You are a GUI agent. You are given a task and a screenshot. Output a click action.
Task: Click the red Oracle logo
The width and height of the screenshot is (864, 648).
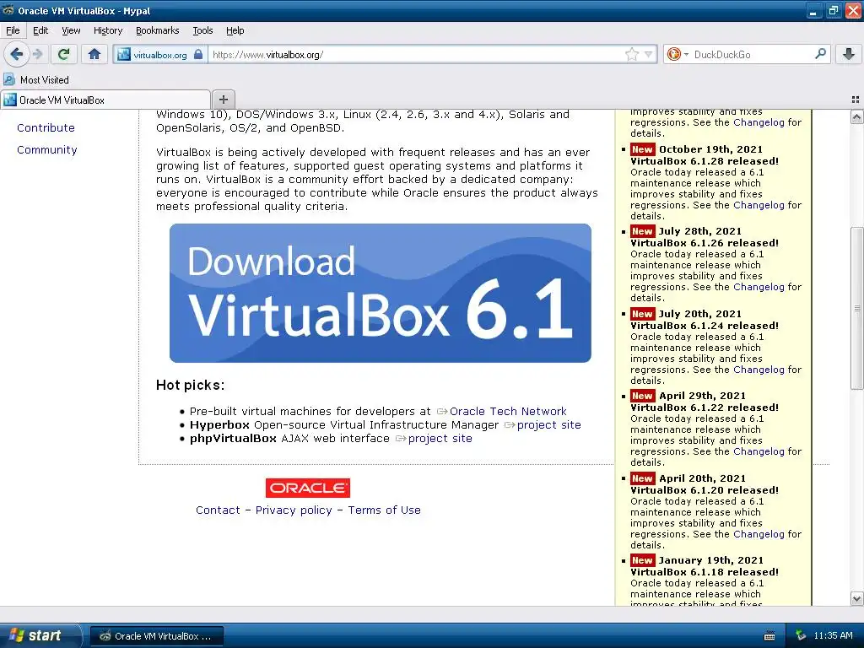307,488
